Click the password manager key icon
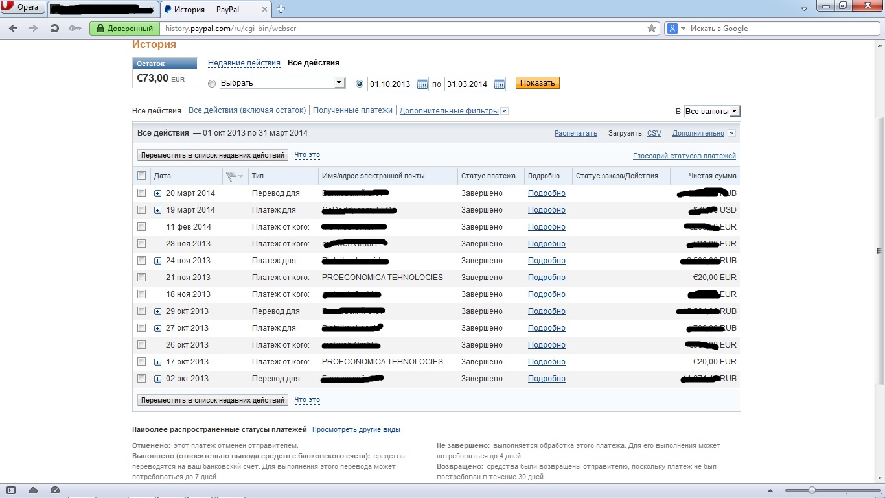 click(x=75, y=29)
